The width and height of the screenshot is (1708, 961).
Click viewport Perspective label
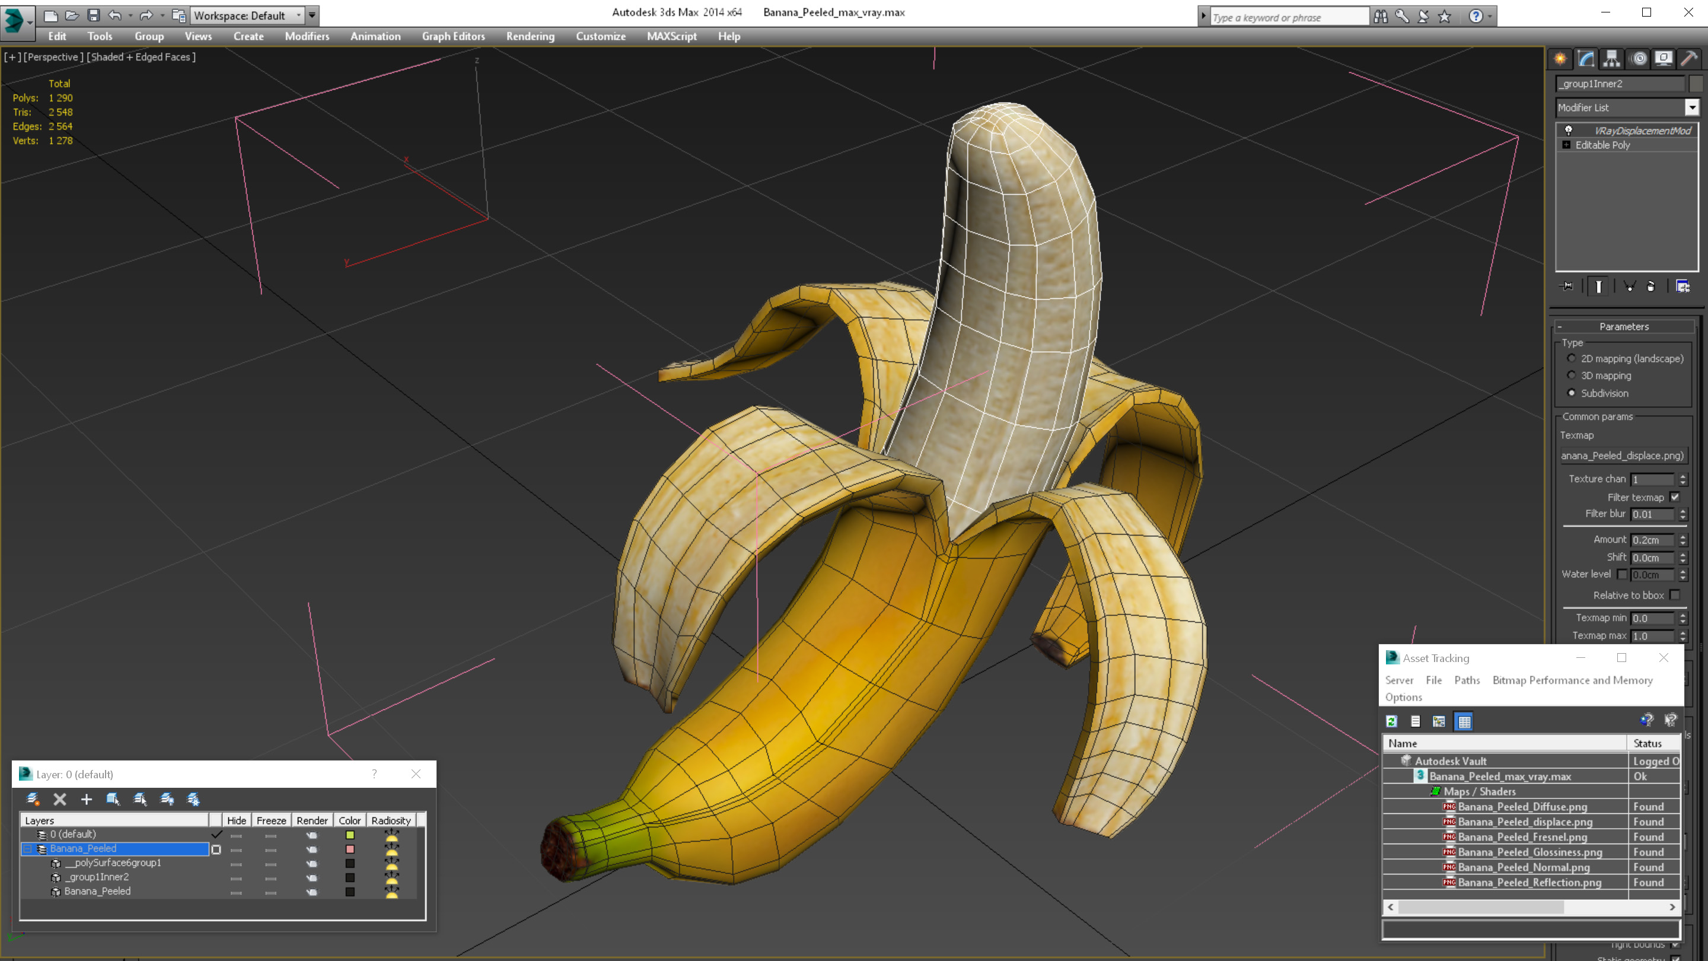(54, 57)
